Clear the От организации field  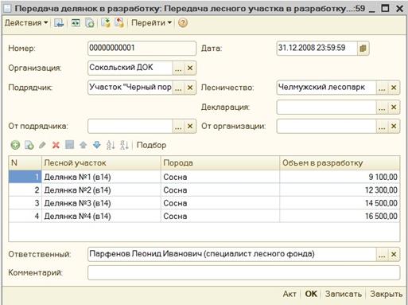click(394, 127)
